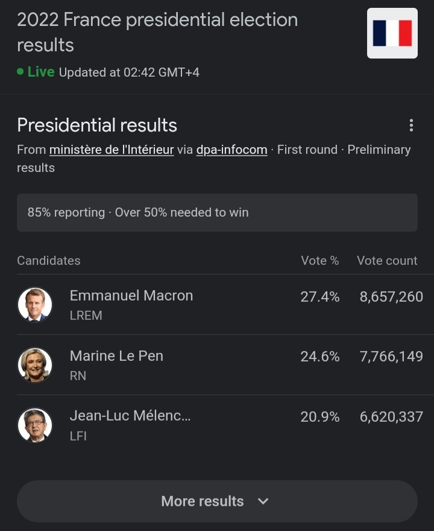Viewport: 434px width, 531px height.
Task: Open dpa-infocom source link
Action: [231, 150]
